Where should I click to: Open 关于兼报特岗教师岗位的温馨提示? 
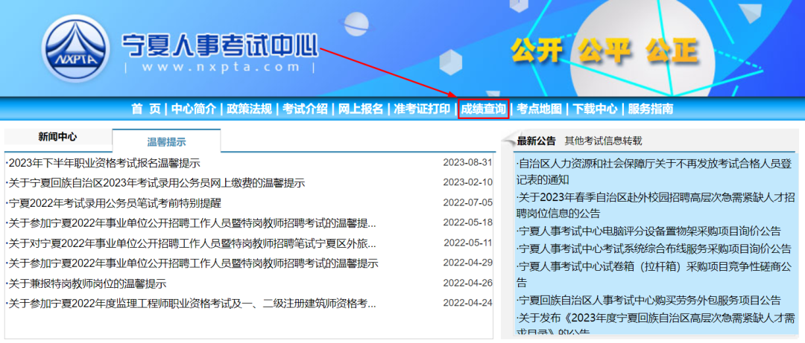click(x=86, y=283)
